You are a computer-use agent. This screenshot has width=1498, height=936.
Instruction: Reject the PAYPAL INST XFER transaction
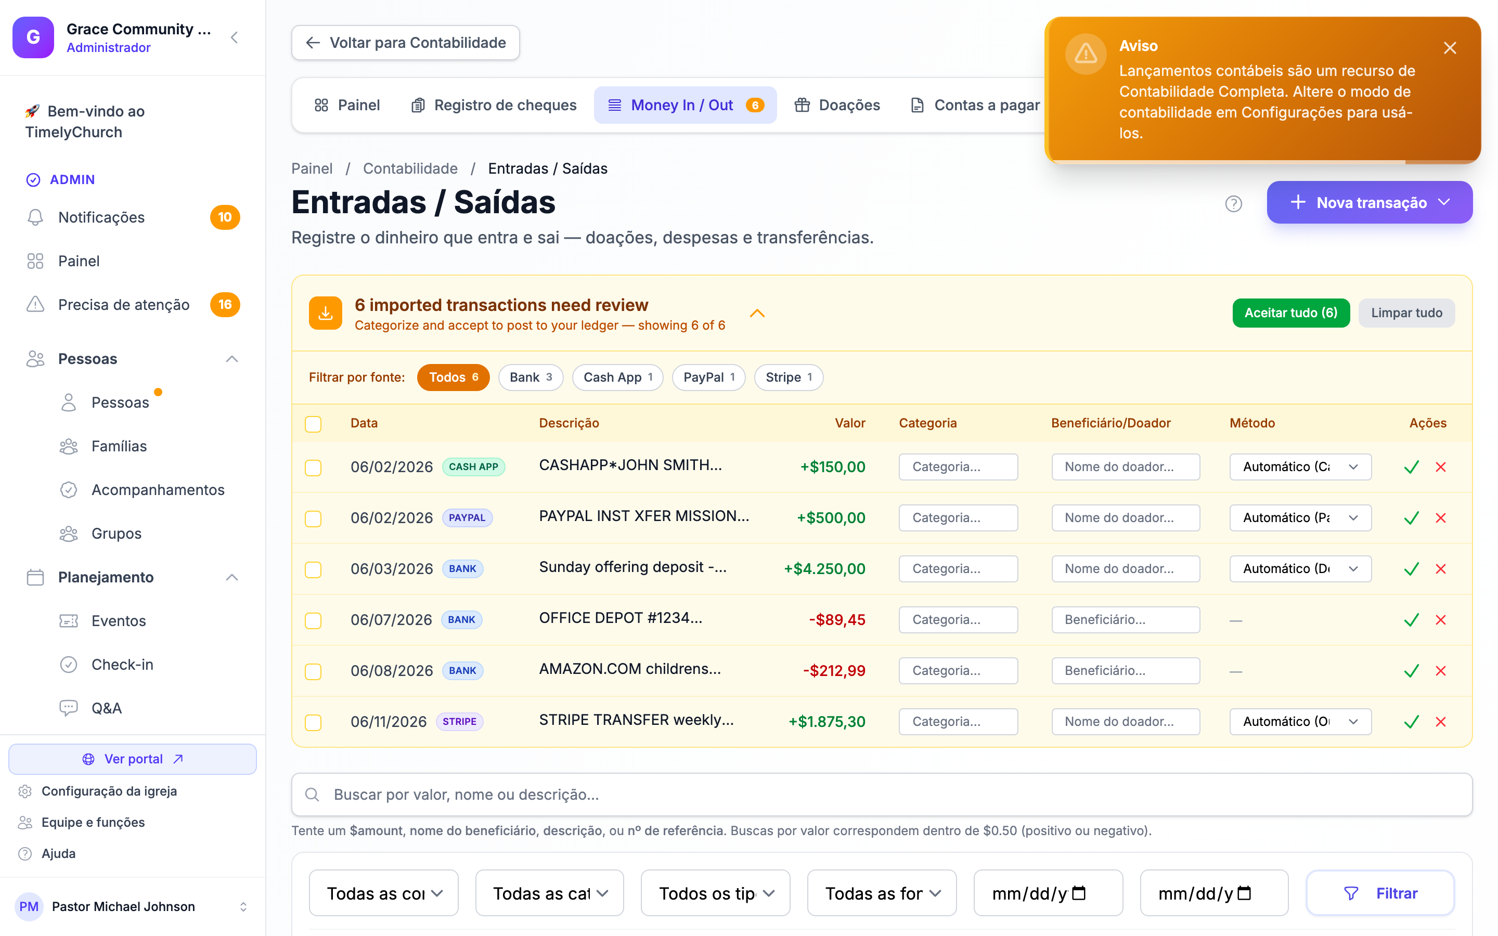[1440, 518]
